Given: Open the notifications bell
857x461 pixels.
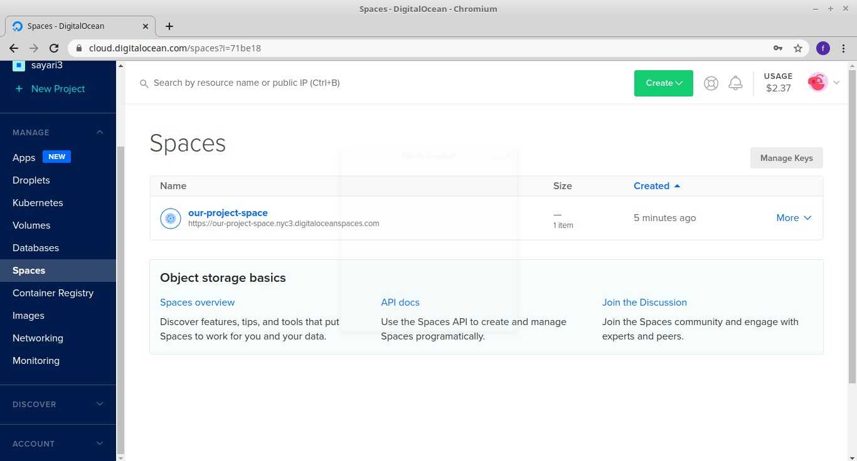Looking at the screenshot, I should [735, 83].
